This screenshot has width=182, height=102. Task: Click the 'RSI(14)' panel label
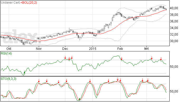point(6,54)
